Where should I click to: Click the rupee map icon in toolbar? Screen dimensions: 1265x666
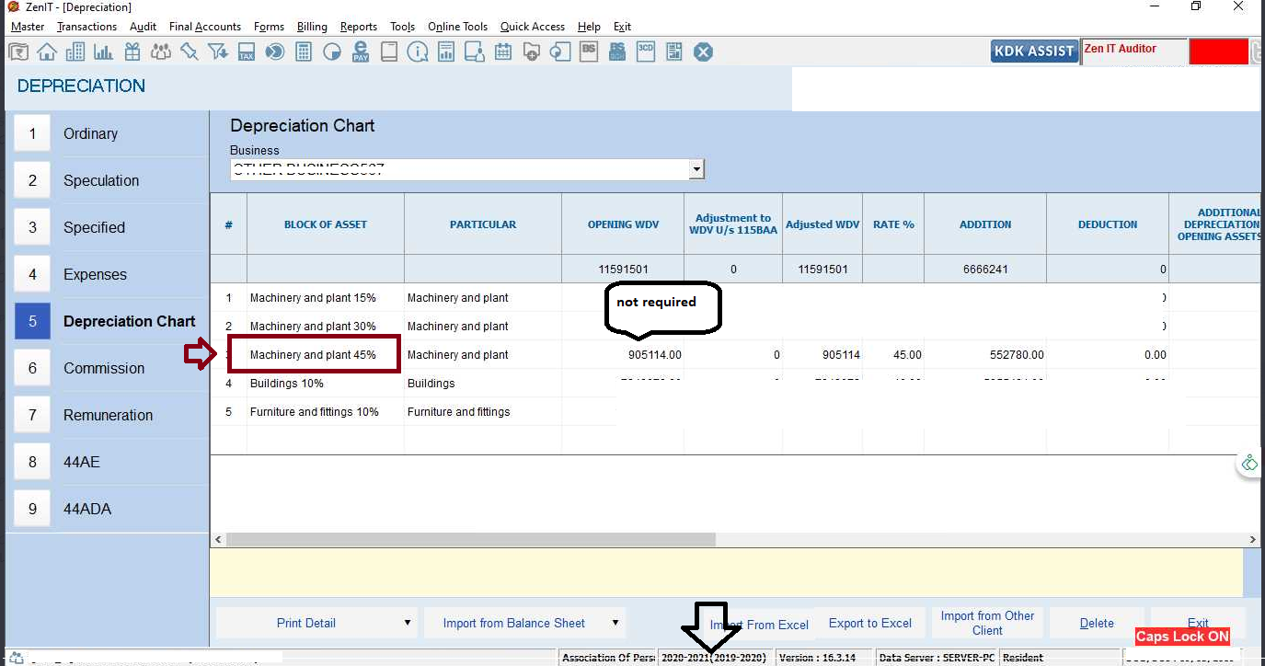pyautogui.click(x=17, y=52)
